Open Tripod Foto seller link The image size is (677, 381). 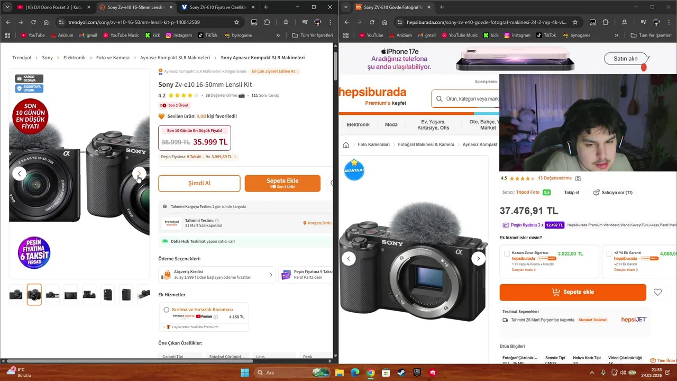click(x=528, y=193)
